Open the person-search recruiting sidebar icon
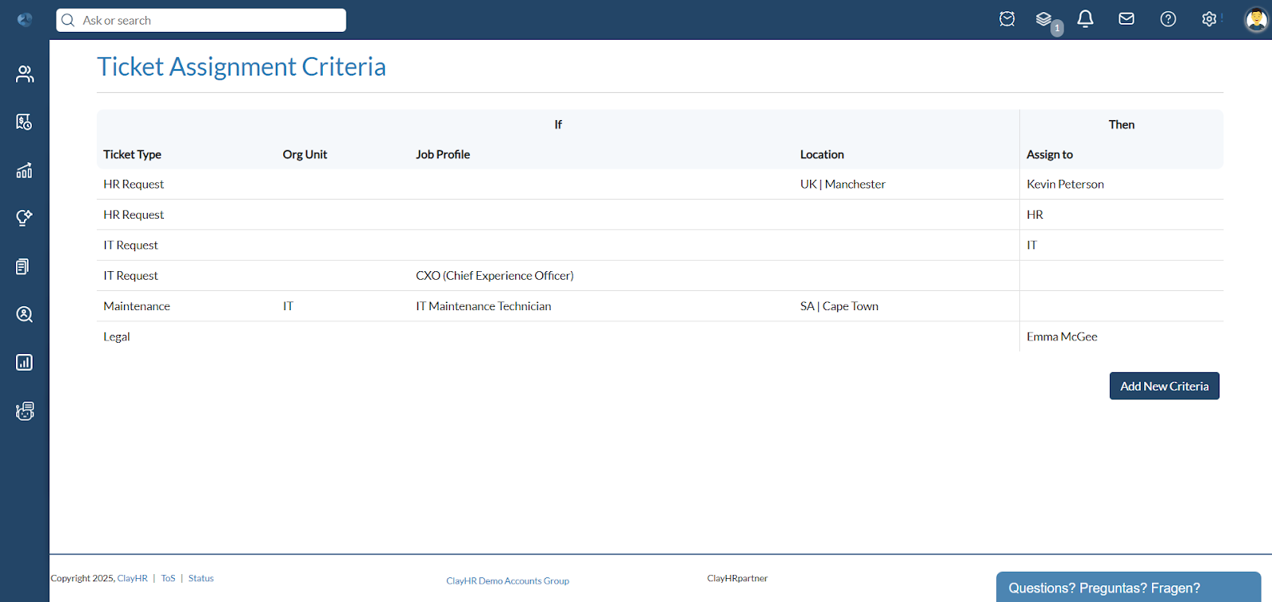 [x=25, y=314]
